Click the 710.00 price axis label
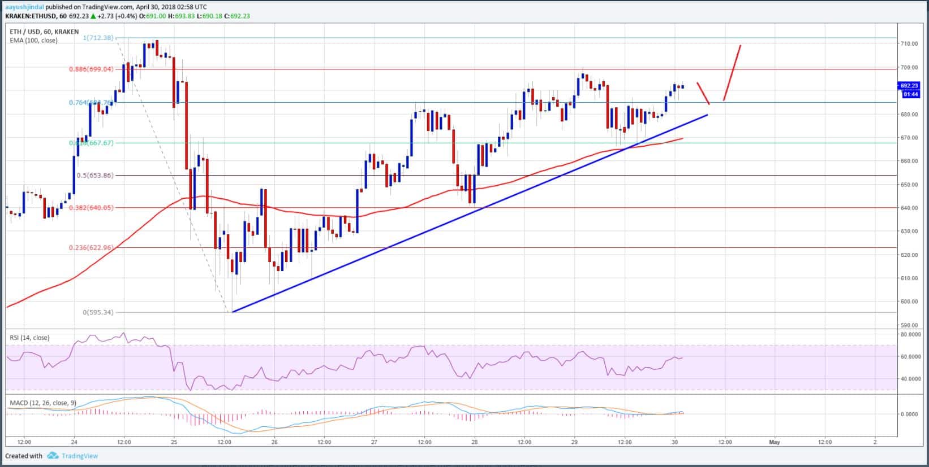Image resolution: width=929 pixels, height=467 pixels. click(909, 44)
